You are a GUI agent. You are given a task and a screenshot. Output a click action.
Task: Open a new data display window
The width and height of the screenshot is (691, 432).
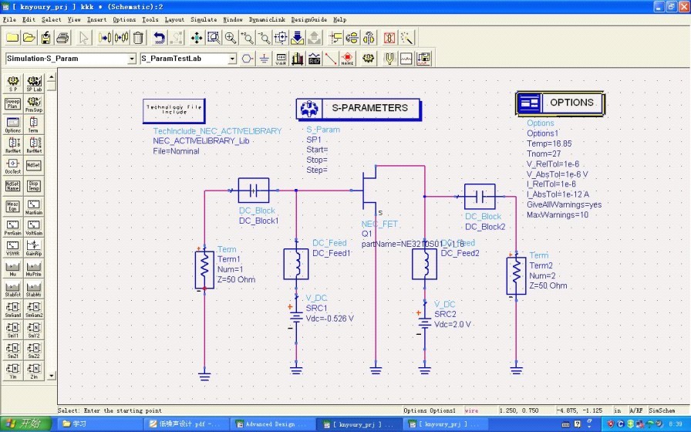406,59
